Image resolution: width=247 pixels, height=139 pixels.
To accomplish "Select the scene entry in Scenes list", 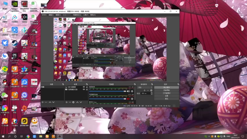I will click(x=52, y=87).
